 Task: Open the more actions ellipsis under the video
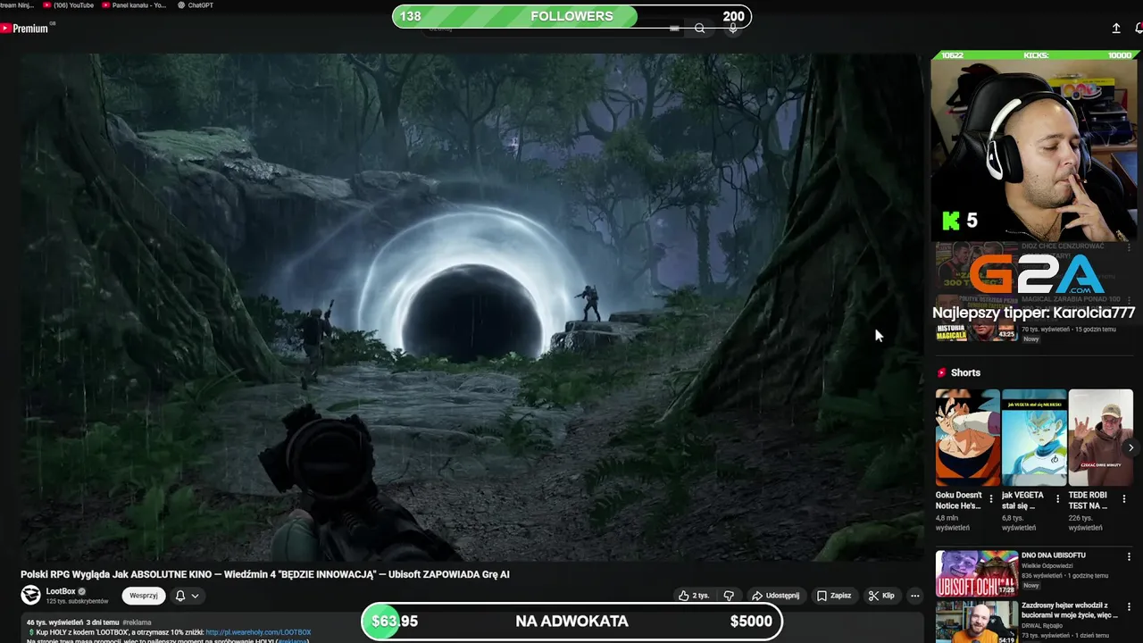(x=914, y=596)
